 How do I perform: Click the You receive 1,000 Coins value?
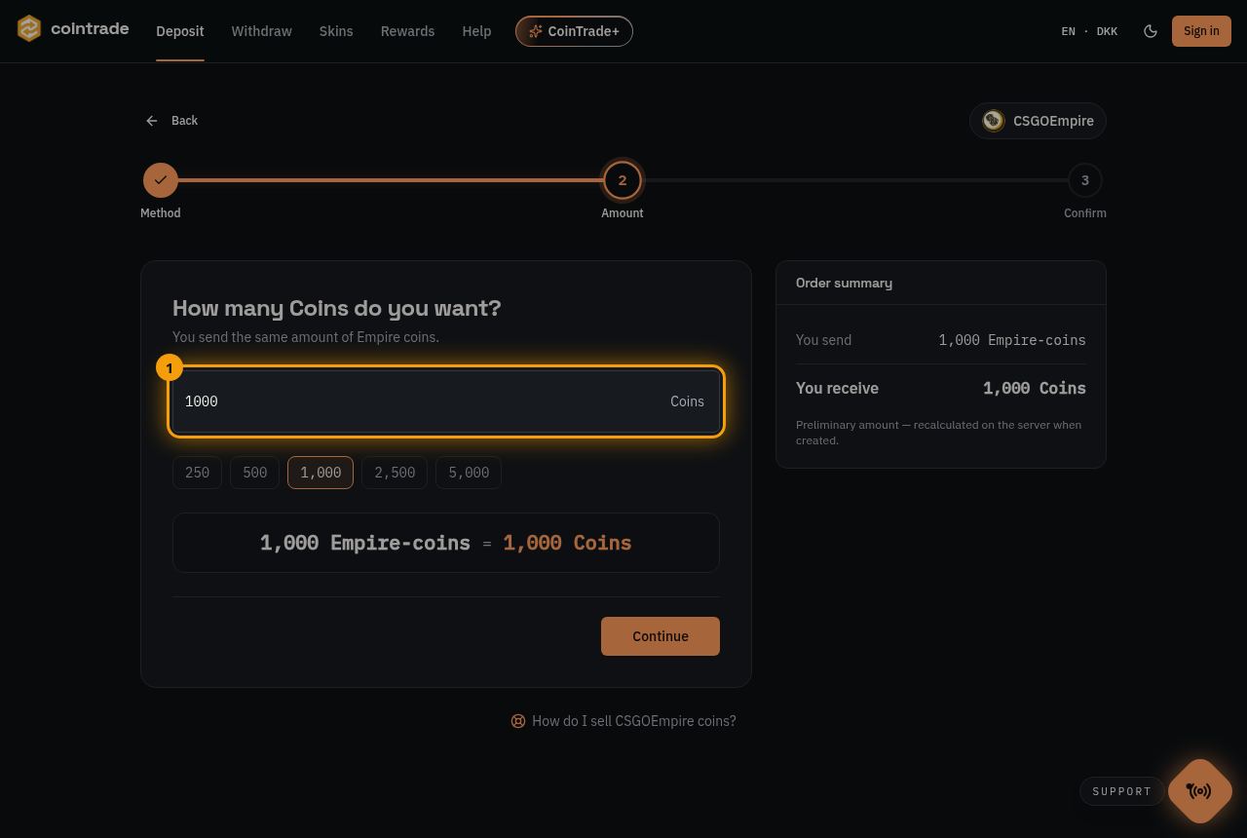[1035, 388]
